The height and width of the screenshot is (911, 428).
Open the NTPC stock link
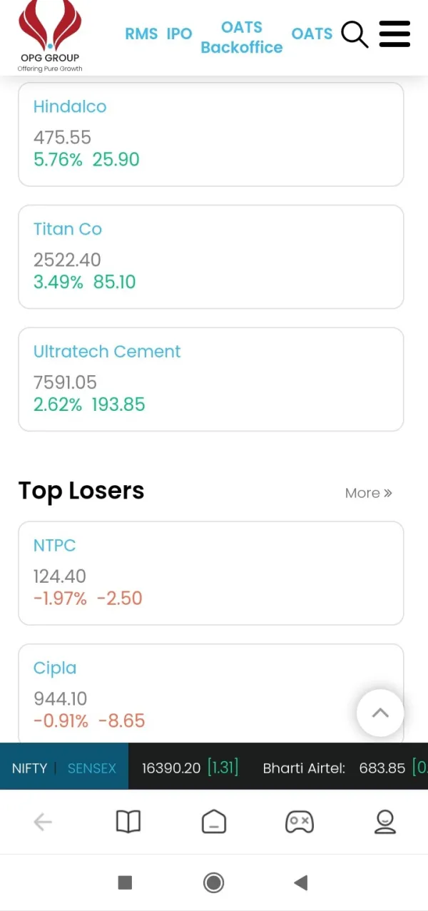click(x=54, y=546)
